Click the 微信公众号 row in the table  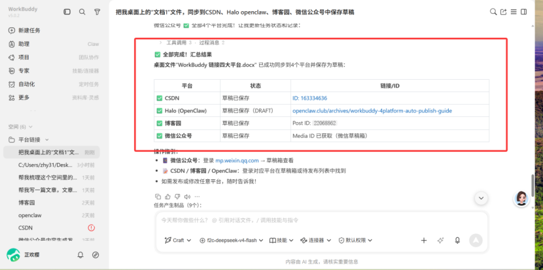pyautogui.click(x=321, y=136)
